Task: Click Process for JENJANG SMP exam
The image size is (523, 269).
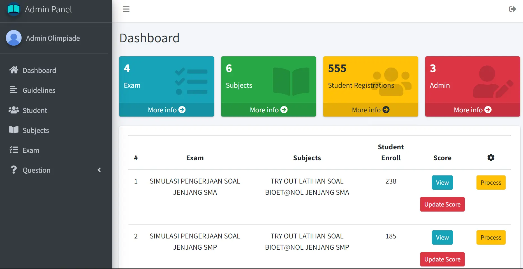Action: click(491, 237)
